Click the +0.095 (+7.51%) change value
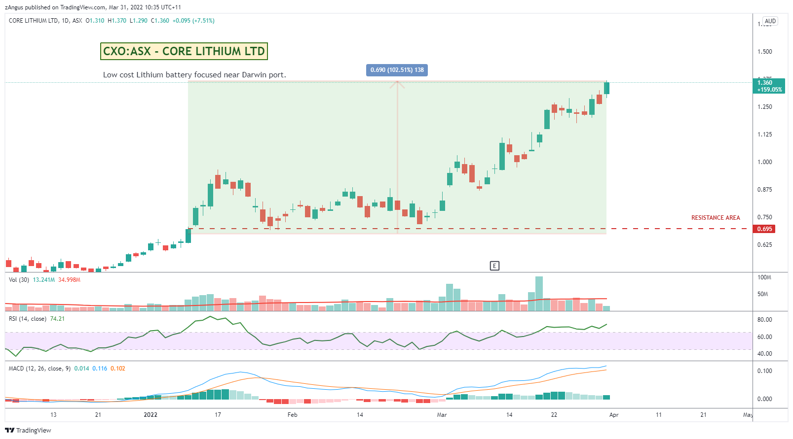 pos(193,21)
